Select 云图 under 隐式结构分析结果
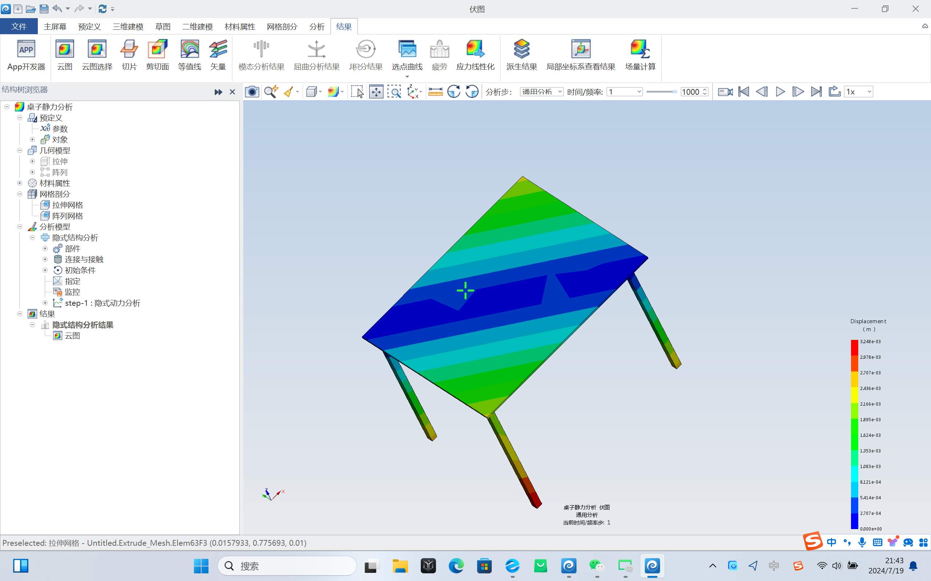The height and width of the screenshot is (581, 931). click(72, 336)
